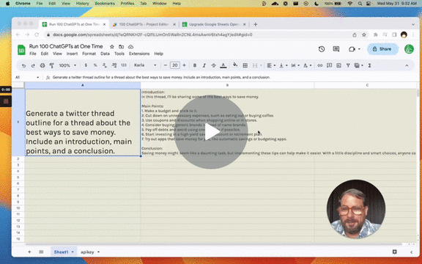Open the Extensions menu
The height and width of the screenshot is (264, 422).
[x=139, y=54]
